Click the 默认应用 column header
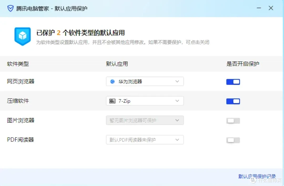 pyautogui.click(x=117, y=64)
